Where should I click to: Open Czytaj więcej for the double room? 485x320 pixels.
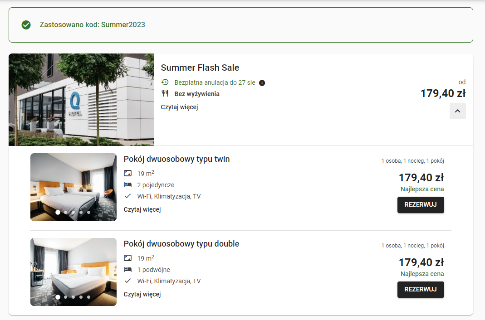point(142,294)
